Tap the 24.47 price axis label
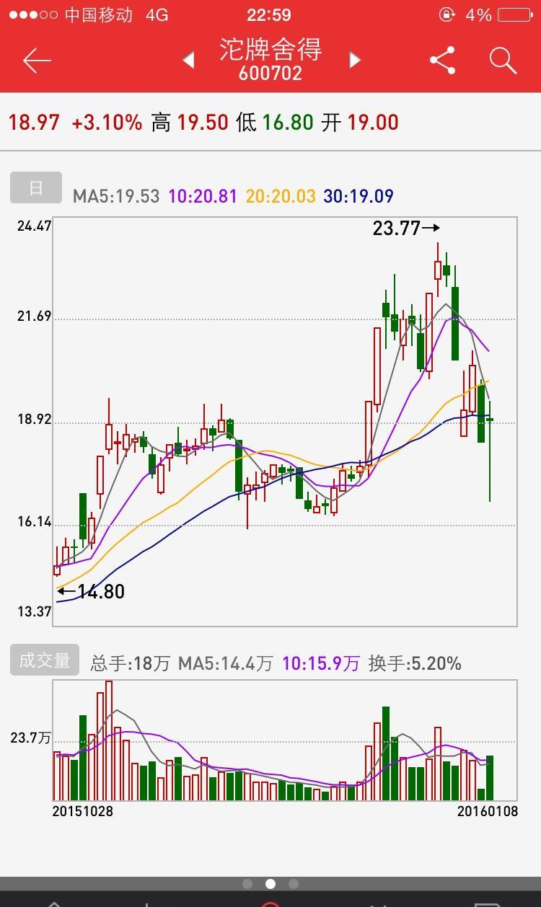541x907 pixels. 34,226
